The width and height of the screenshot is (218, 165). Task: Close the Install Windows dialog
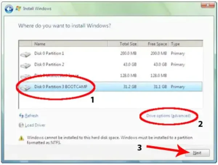click(x=208, y=5)
